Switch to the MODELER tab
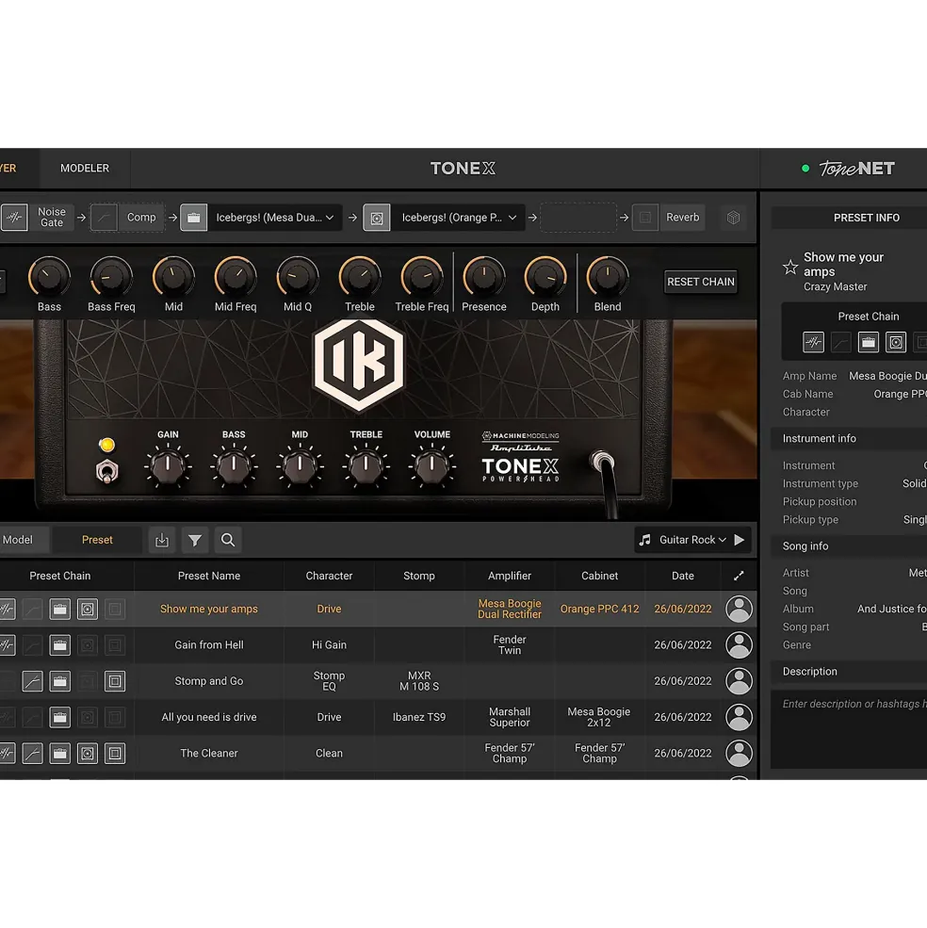The width and height of the screenshot is (927, 928). tap(85, 168)
